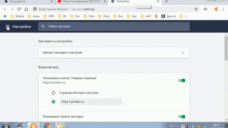228x128 pixels.
Task: Open the Вих bookmarks folder
Action: [118, 16]
